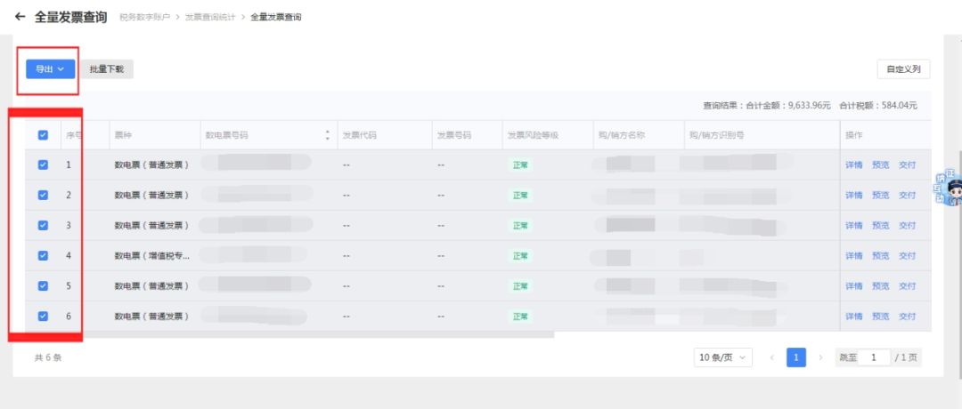The width and height of the screenshot is (962, 409).
Task: Open 详情 for row 5
Action: 854,286
